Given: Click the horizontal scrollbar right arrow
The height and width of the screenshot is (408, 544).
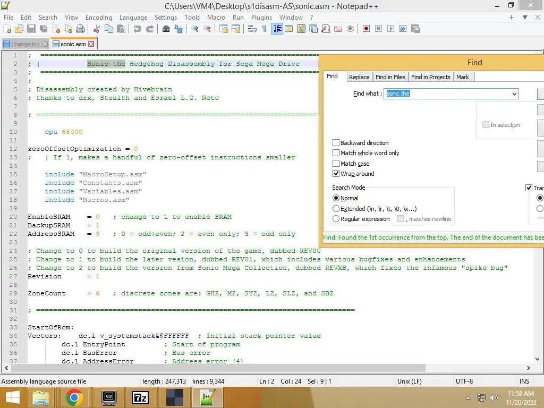Looking at the screenshot, I should pos(529,368).
